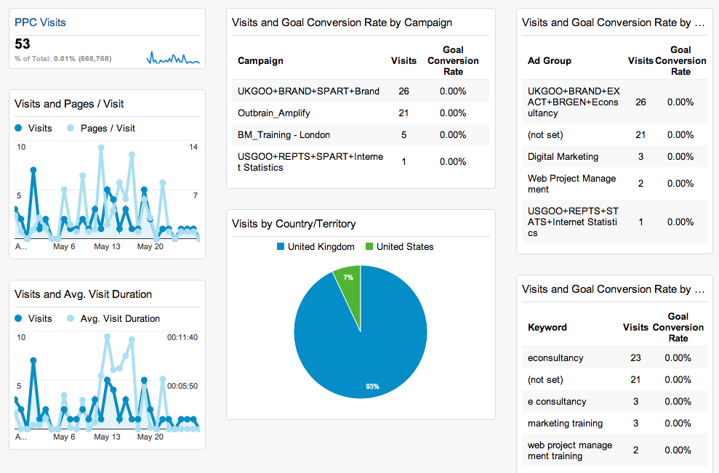This screenshot has height=473, width=719.
Task: Select the econsultancy keyword row
Action: pos(555,358)
